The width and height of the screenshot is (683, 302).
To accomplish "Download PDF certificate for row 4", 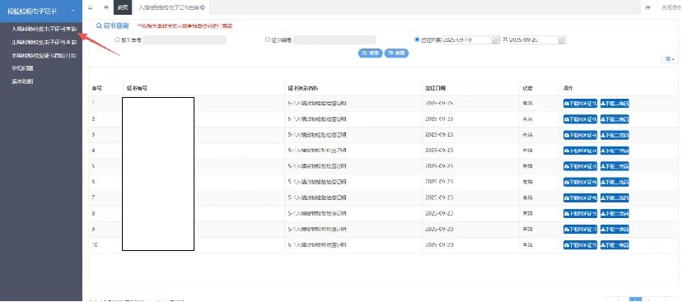I will coord(580,151).
